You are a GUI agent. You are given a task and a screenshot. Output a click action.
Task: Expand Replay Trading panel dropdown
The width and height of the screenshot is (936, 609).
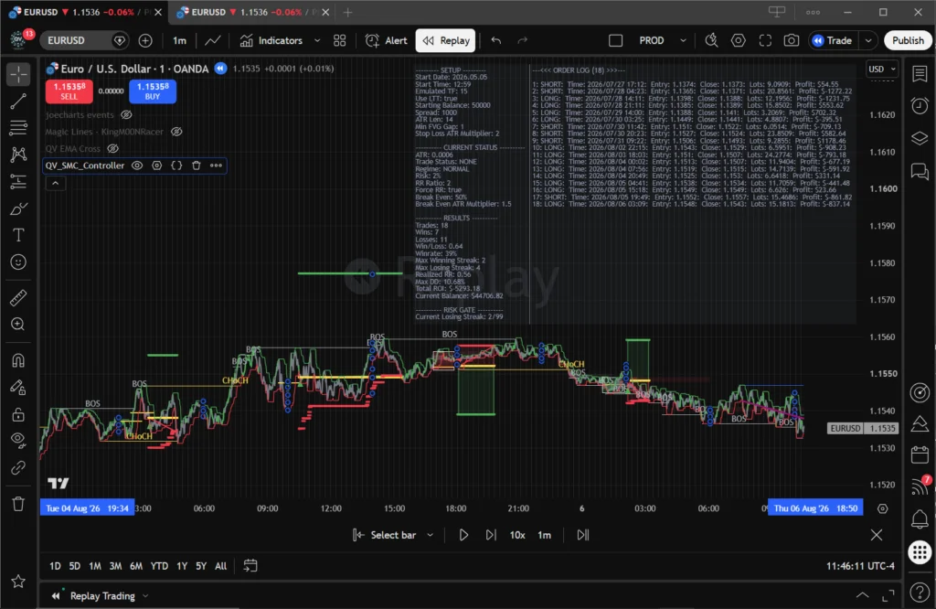pos(145,596)
